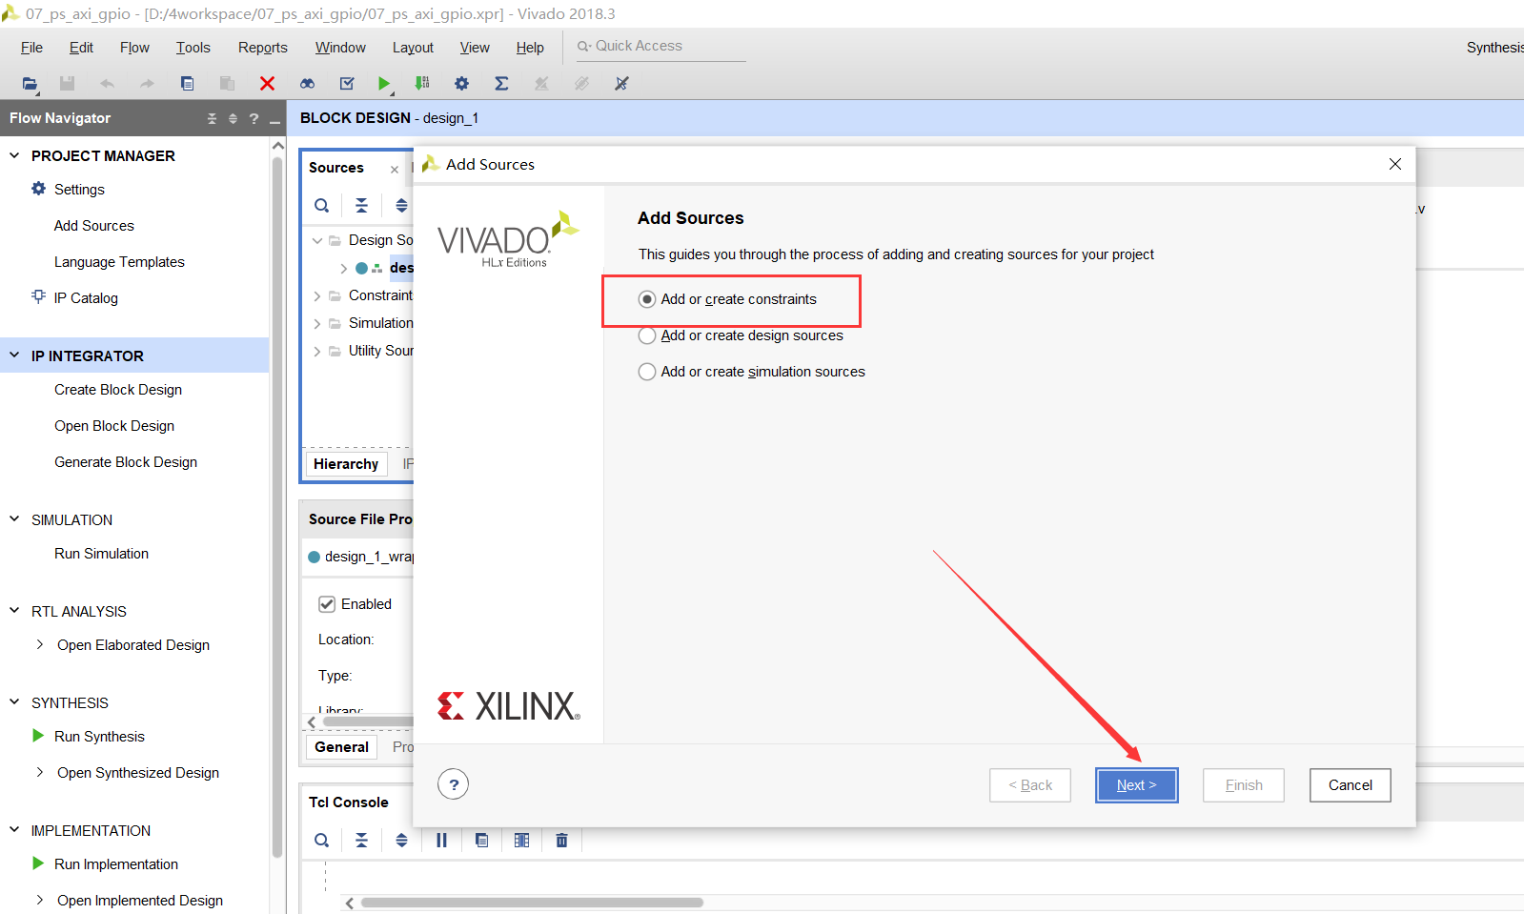
Task: Expand Open Implemented Design chevron
Action: (39, 901)
